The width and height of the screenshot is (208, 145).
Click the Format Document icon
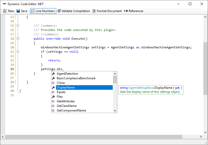click(94, 11)
